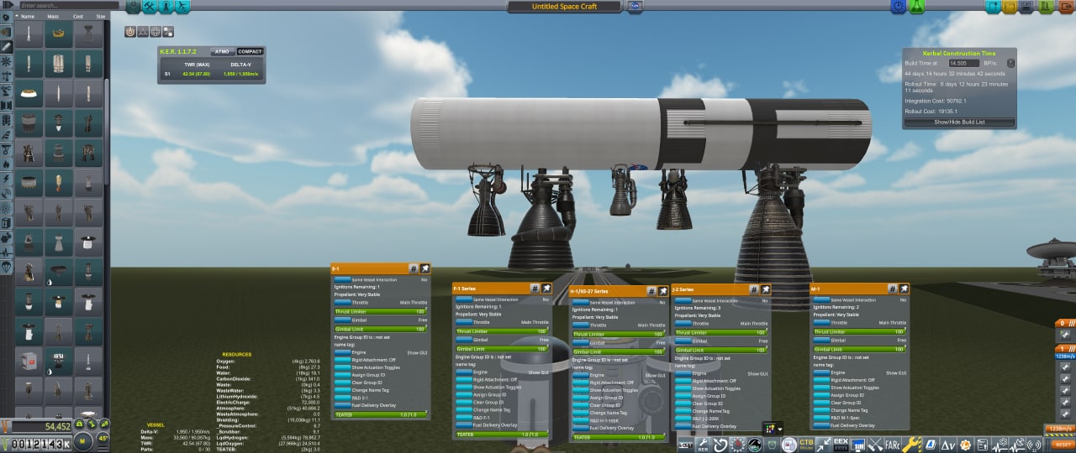Image resolution: width=1076 pixels, height=453 pixels.
Task: Click the green alarm clock toolbar icon
Action: (x=772, y=445)
